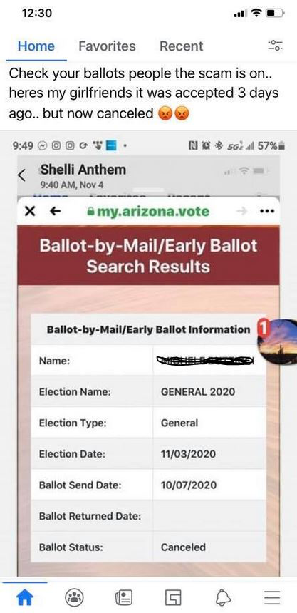297x613 pixels.
Task: Tap the Canceled ballot status value
Action: point(183,547)
